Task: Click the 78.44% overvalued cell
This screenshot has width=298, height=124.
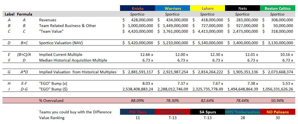Action: coord(242,101)
